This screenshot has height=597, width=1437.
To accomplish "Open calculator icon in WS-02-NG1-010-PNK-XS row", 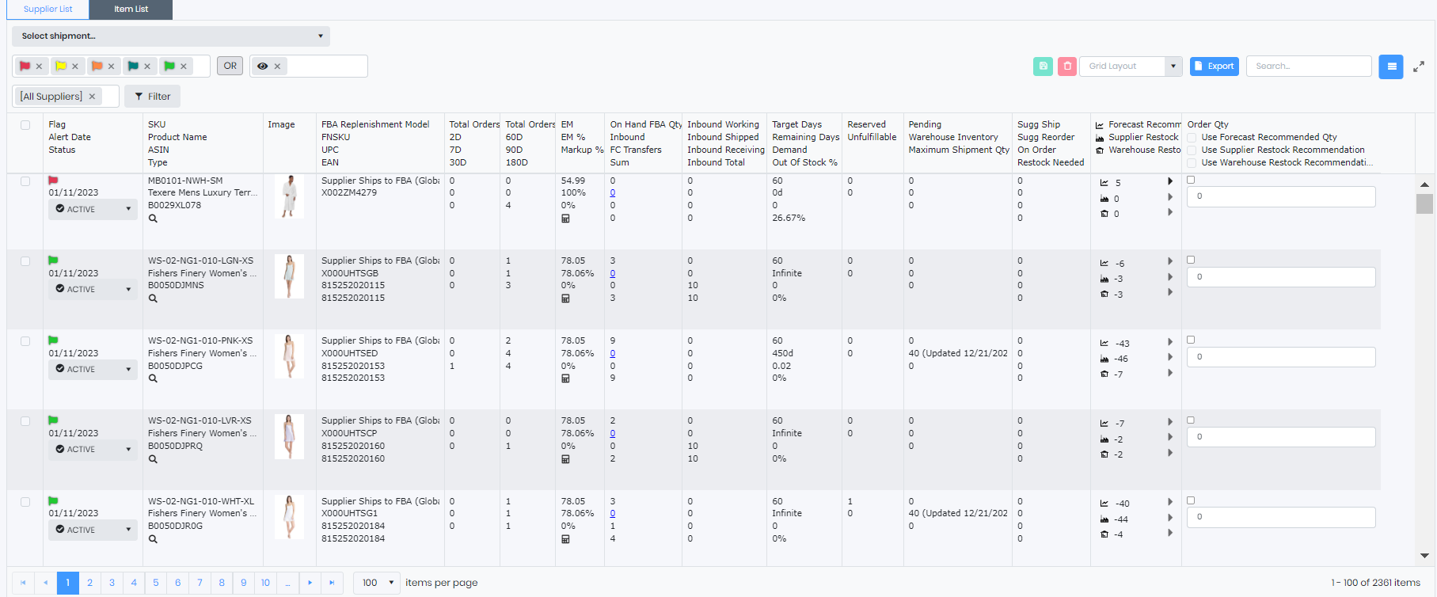I will [x=565, y=378].
